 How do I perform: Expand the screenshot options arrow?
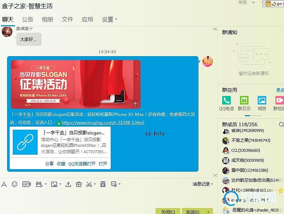click(x=95, y=184)
